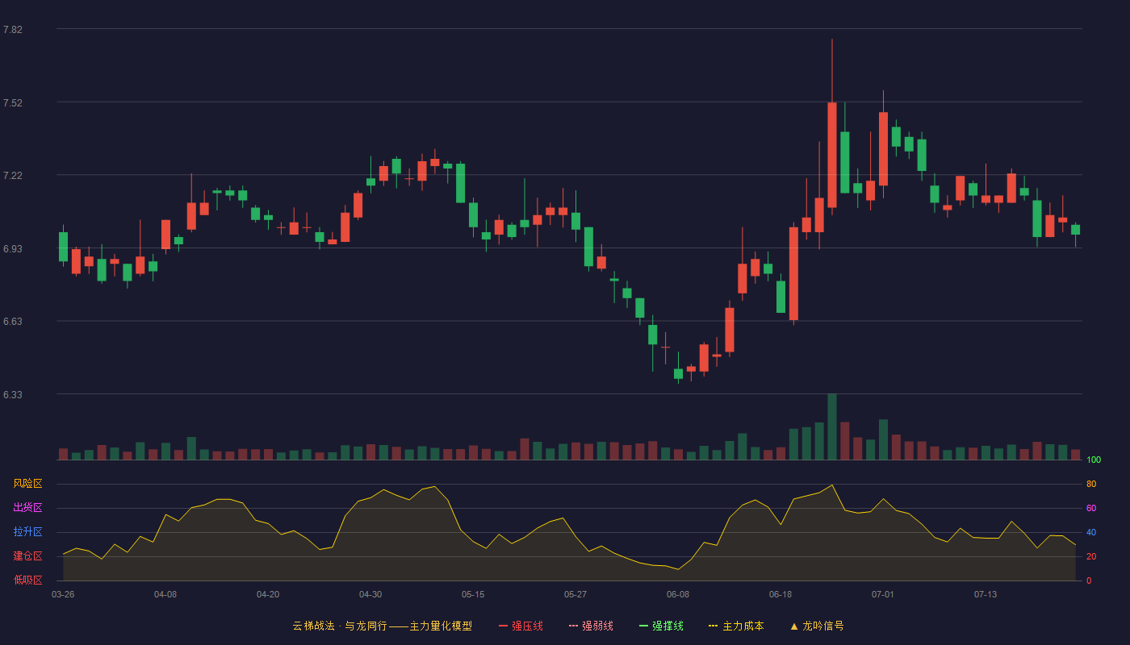Toggle the 主力成本 legend item
1130x645 pixels.
736,626
